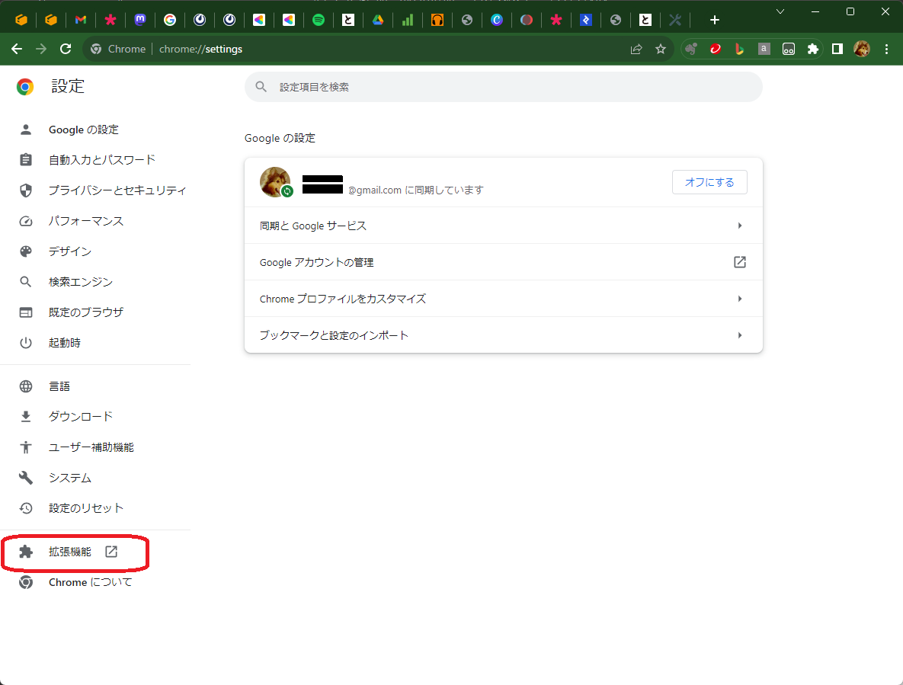The height and width of the screenshot is (685, 903).
Task: Click the Trend Micro extension icon
Action: point(715,49)
